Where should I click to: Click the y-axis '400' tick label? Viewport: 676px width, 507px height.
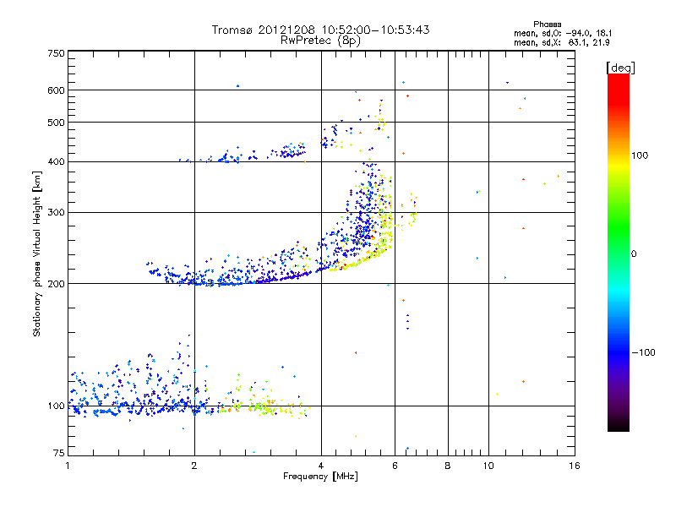(x=56, y=161)
